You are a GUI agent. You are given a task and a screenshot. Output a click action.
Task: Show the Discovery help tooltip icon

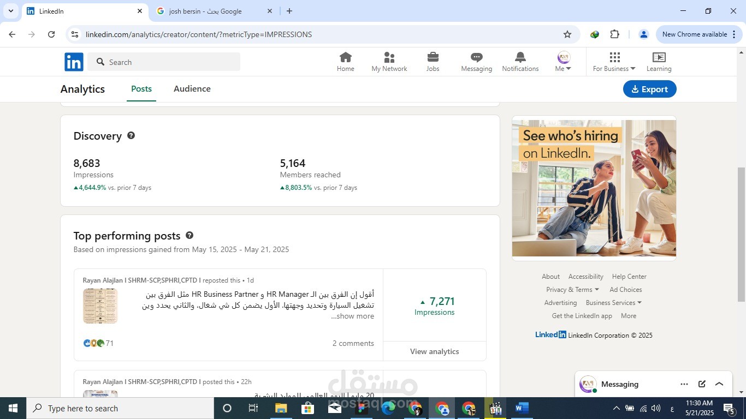[x=131, y=135]
